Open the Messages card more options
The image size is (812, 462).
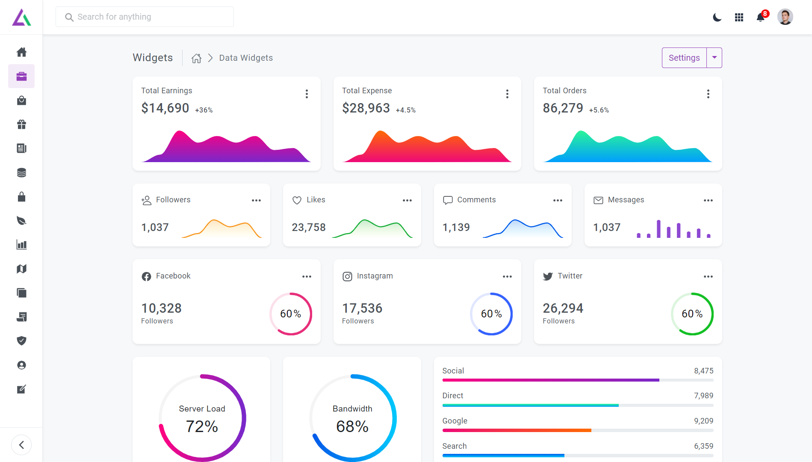tap(708, 200)
